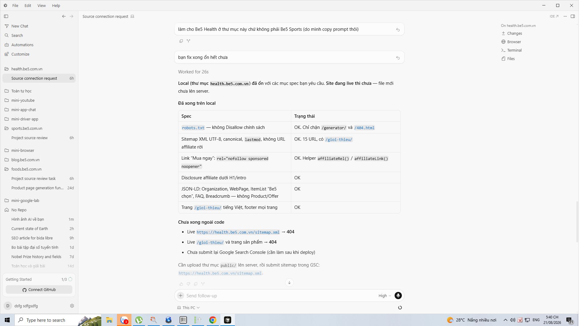Screen dimensions: 580x326
Task: Expand the mini-browser folder
Action: tap(39, 151)
